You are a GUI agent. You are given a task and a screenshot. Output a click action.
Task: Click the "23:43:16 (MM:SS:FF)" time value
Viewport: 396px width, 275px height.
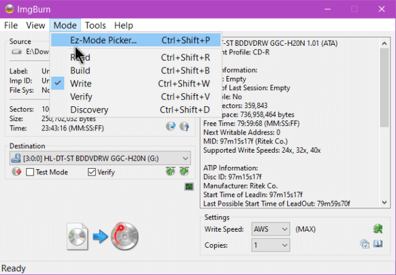click(73, 128)
